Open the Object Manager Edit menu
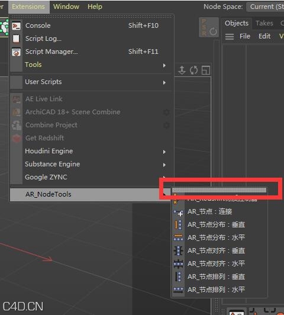The width and height of the screenshot is (284, 315). tap(264, 36)
